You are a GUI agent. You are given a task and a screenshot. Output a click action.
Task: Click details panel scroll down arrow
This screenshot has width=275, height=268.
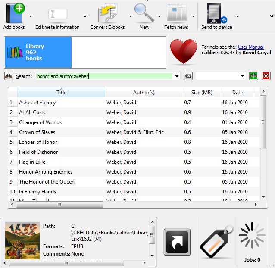tap(152, 256)
